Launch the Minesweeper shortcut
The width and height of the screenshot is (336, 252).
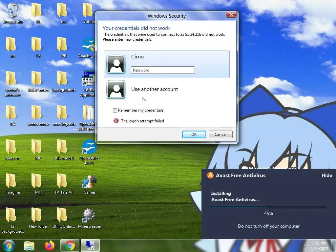89,218
